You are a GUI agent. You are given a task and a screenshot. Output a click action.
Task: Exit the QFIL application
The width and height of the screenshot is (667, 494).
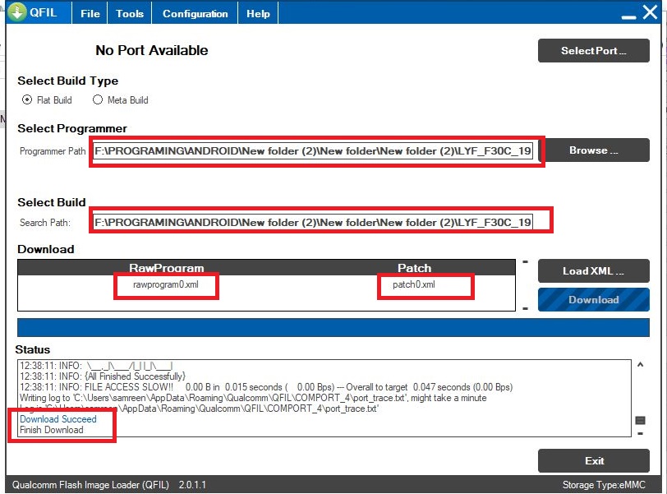[593, 461]
